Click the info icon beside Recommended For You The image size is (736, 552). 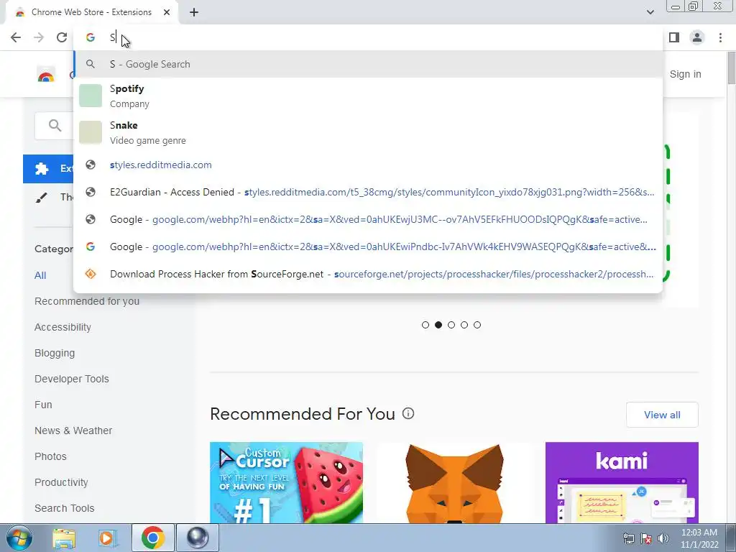click(408, 413)
